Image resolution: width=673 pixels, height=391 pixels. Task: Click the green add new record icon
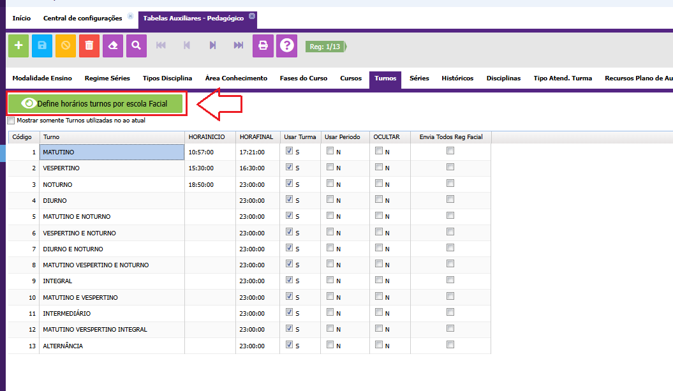point(18,45)
